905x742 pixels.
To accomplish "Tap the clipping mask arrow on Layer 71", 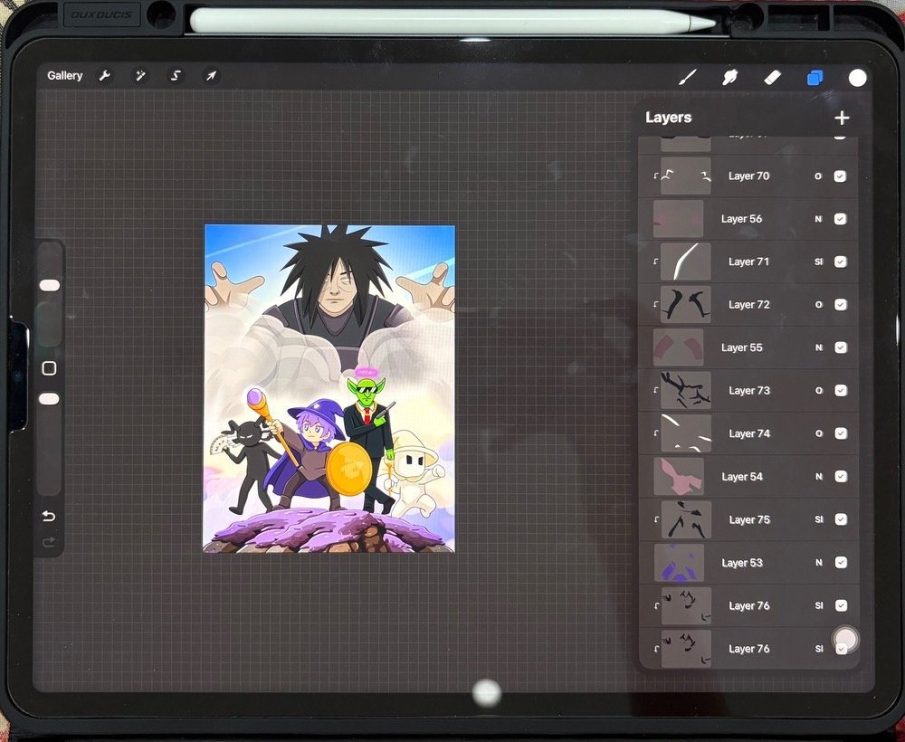I will [x=656, y=262].
